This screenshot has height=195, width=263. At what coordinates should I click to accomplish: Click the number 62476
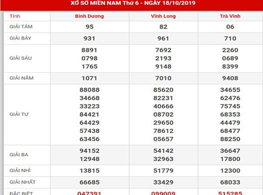[230, 98]
